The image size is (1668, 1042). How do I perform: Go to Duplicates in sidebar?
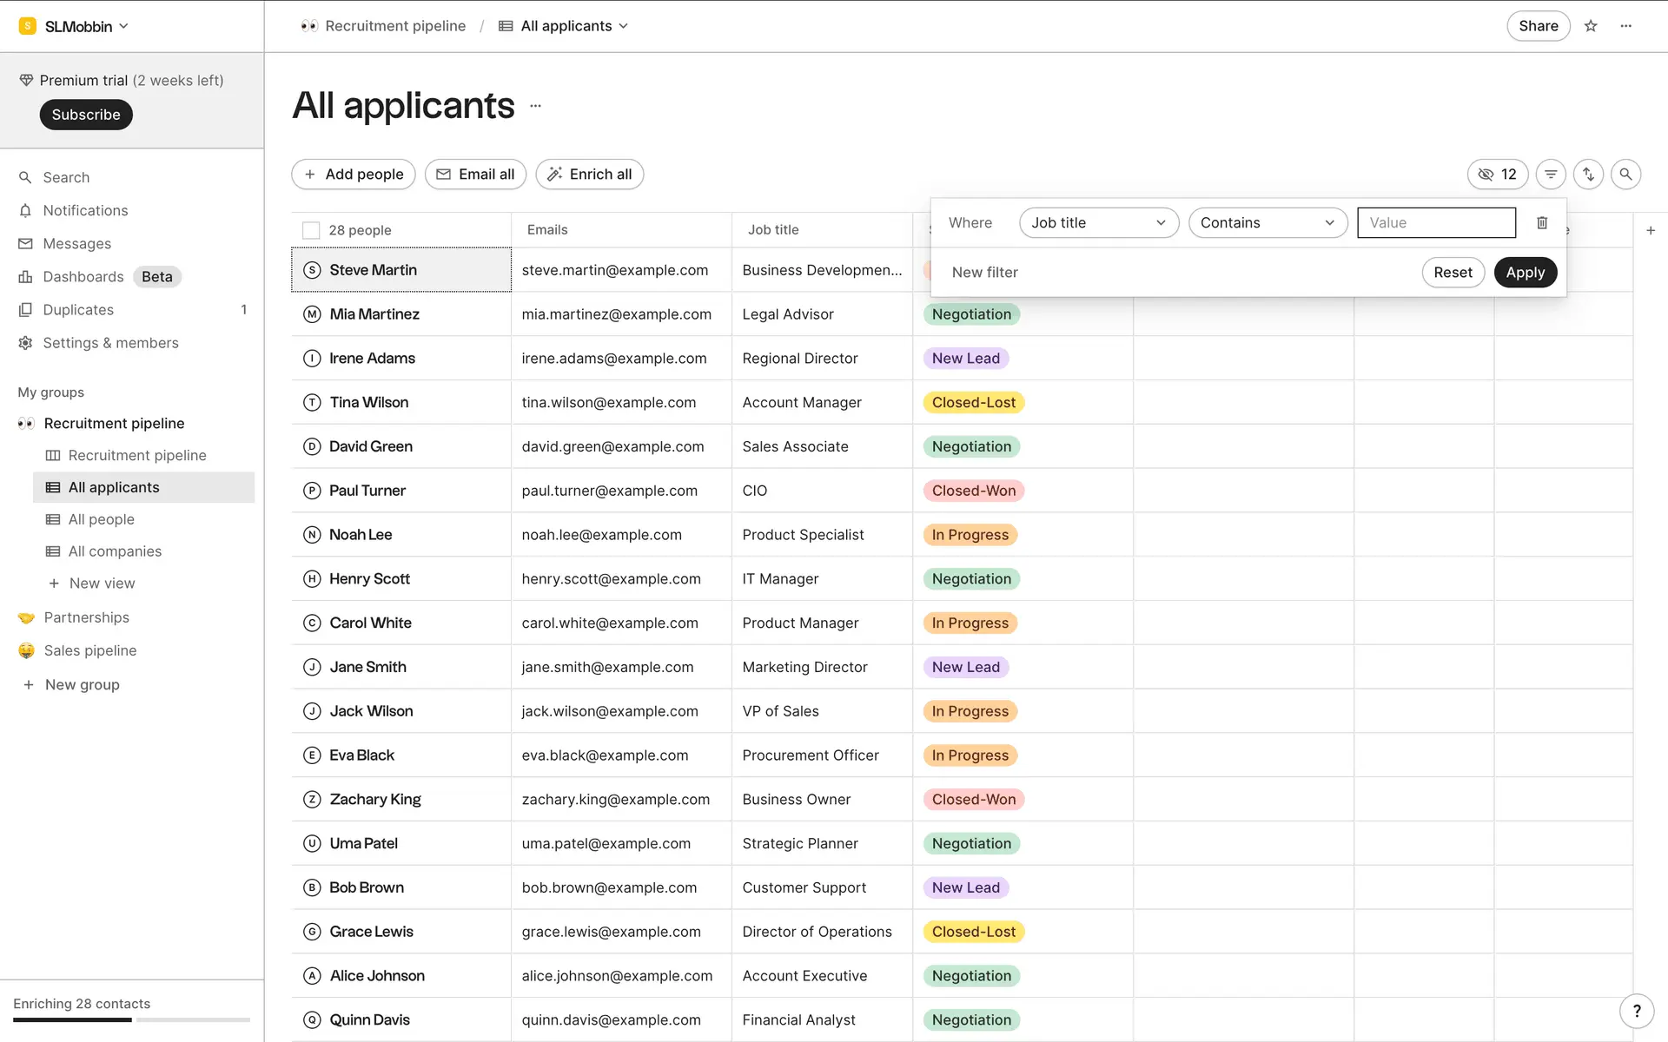pos(78,310)
